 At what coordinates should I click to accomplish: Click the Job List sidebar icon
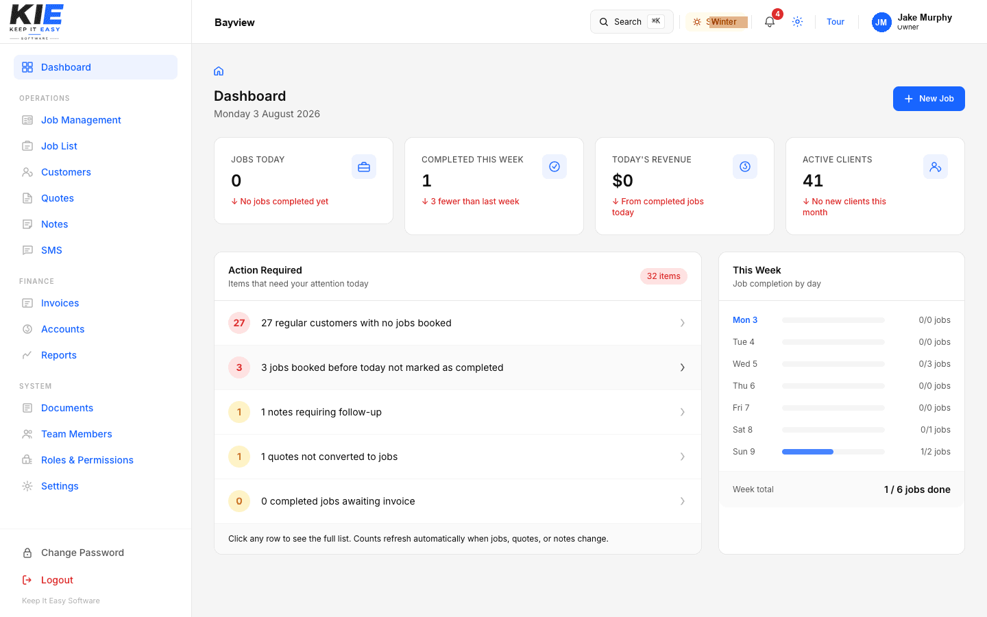tap(27, 146)
